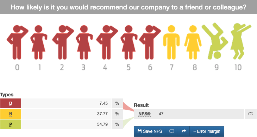Choose the green handstand figure for score 9
Image resolution: width=257 pixels, height=137 pixels.
[x=215, y=41]
